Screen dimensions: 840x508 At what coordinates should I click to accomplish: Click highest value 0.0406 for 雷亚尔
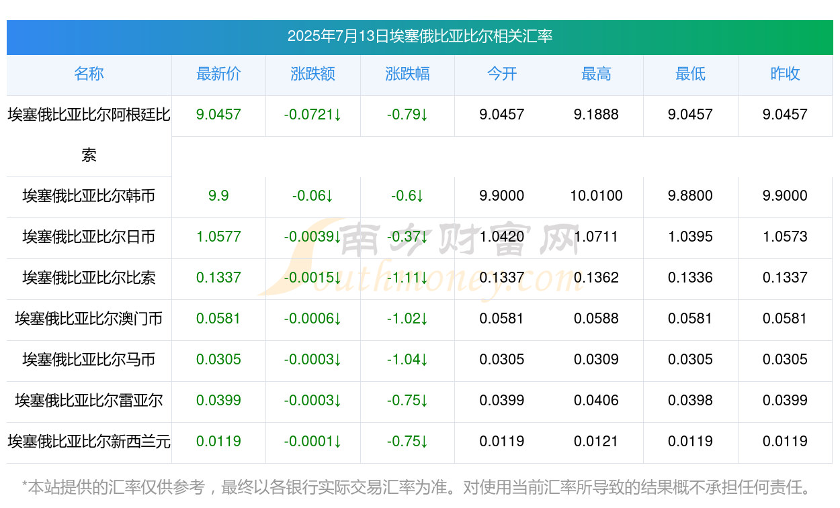pos(596,401)
